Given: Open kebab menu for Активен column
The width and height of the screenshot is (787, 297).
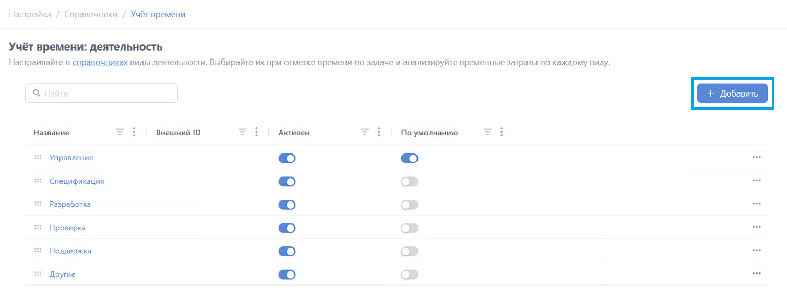Looking at the screenshot, I should [379, 133].
